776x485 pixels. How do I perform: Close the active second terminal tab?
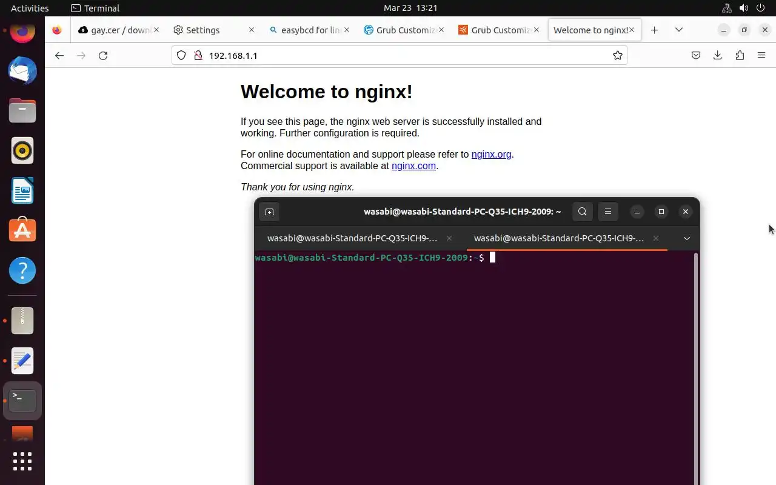tap(655, 238)
